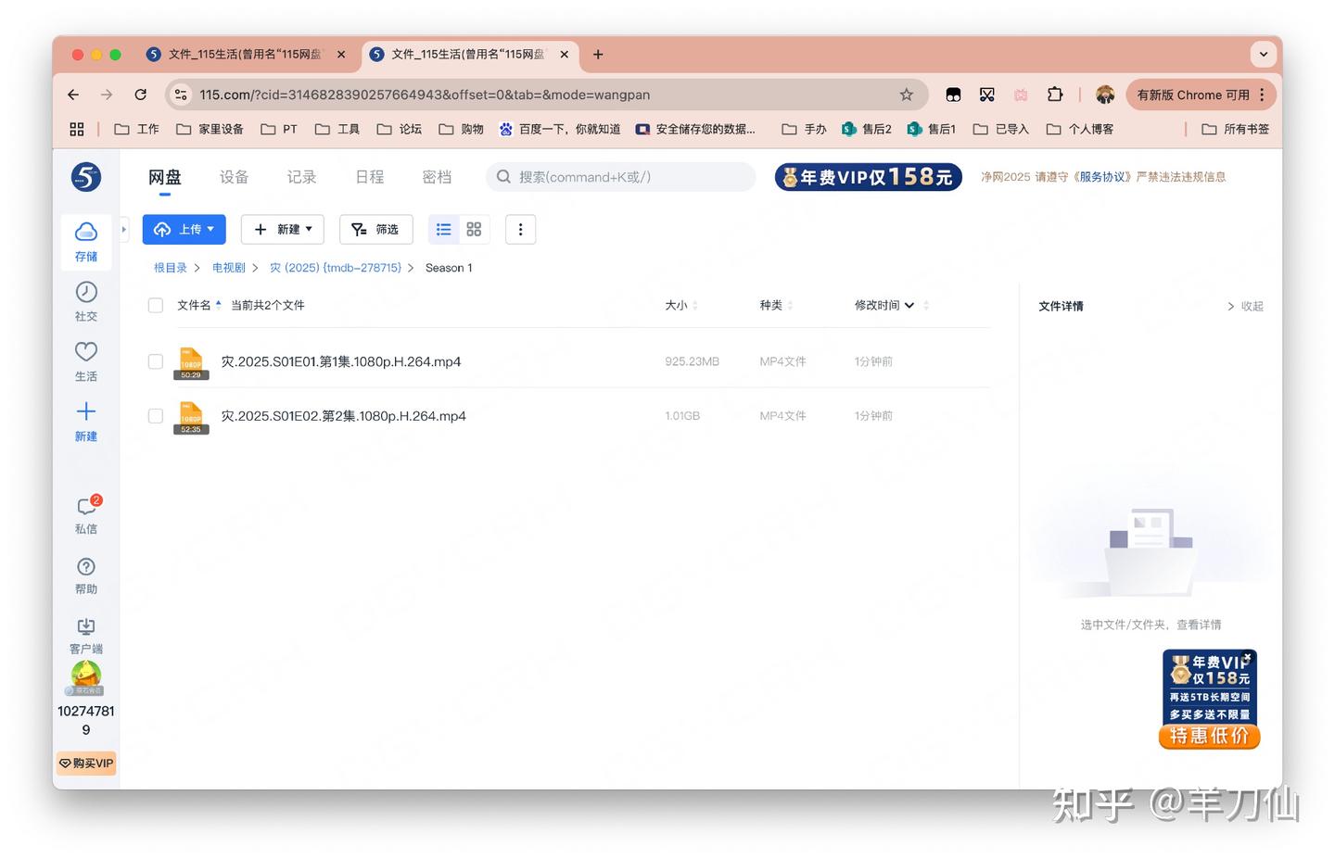
Task: Navigate to 根目录 via breadcrumb link
Action: (170, 267)
